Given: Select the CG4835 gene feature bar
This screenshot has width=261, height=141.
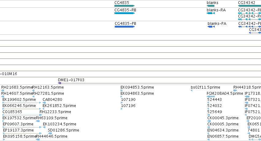Looking at the screenshot, I should click(x=125, y=6).
